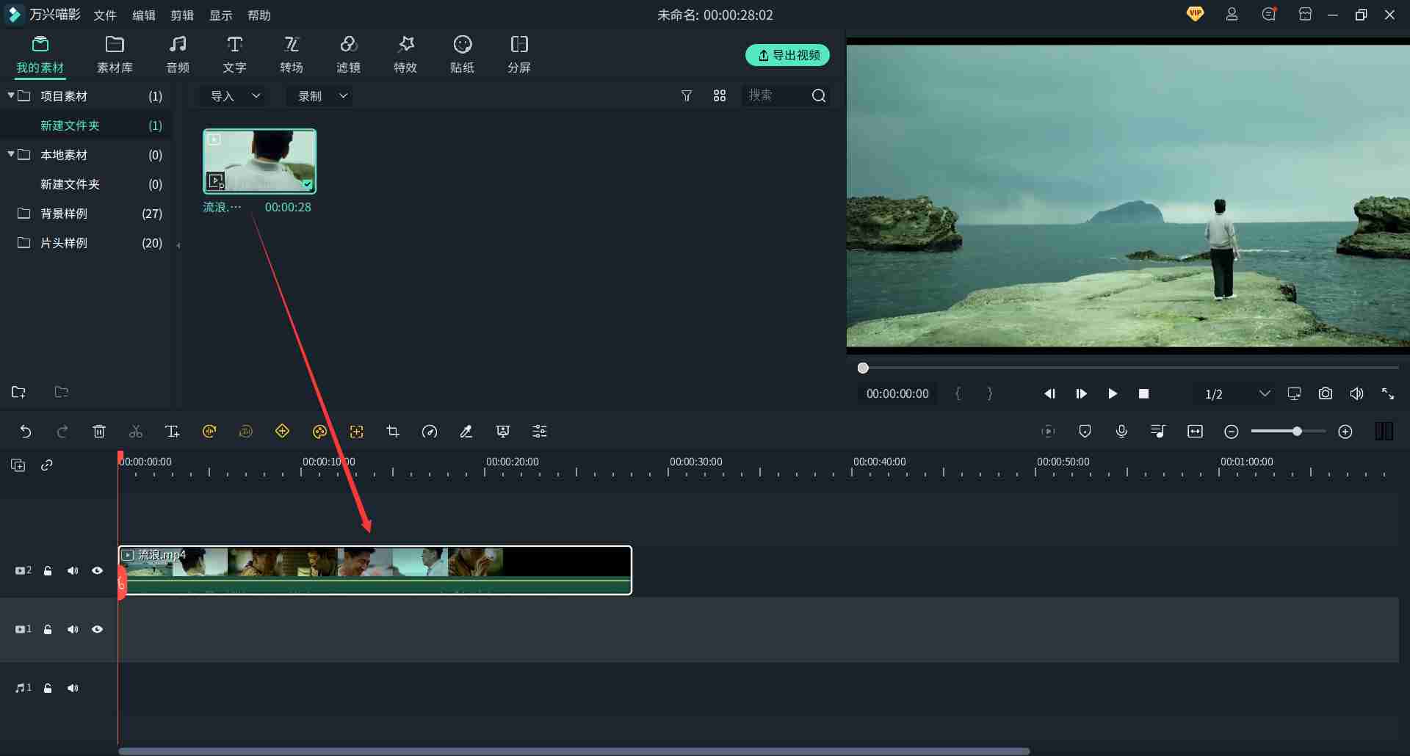Click the preview progress slider handle
This screenshot has width=1410, height=756.
pyautogui.click(x=863, y=368)
